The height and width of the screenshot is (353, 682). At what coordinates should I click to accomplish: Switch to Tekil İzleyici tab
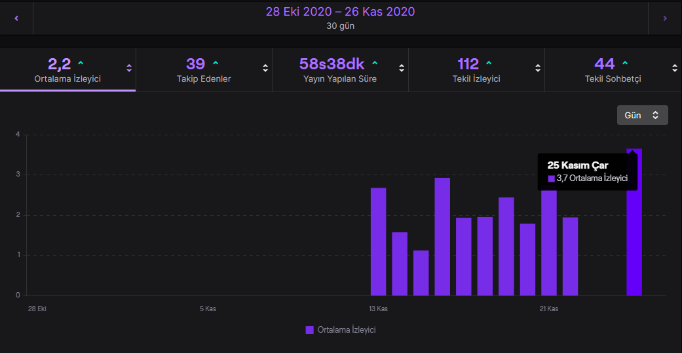point(476,69)
